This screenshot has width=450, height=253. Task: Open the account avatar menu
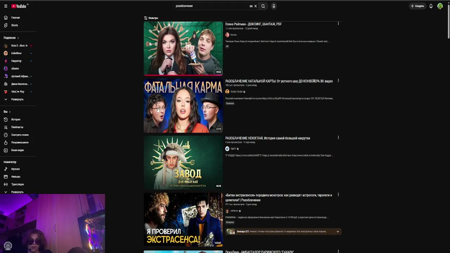(440, 6)
